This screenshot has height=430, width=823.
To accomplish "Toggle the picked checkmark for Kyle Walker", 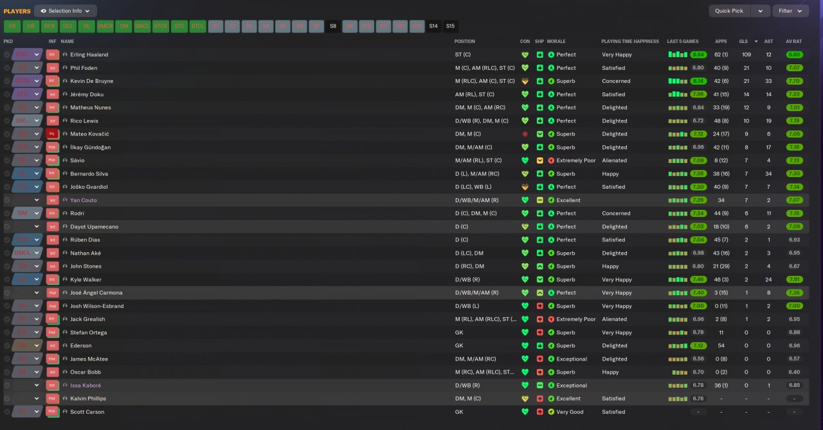I will coord(7,279).
